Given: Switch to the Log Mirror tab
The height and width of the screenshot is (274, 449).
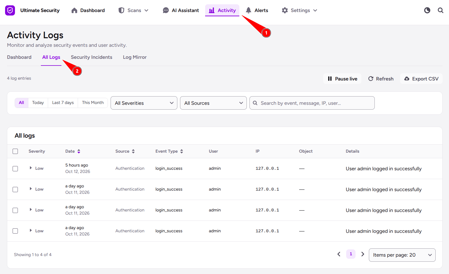Looking at the screenshot, I should 135,57.
